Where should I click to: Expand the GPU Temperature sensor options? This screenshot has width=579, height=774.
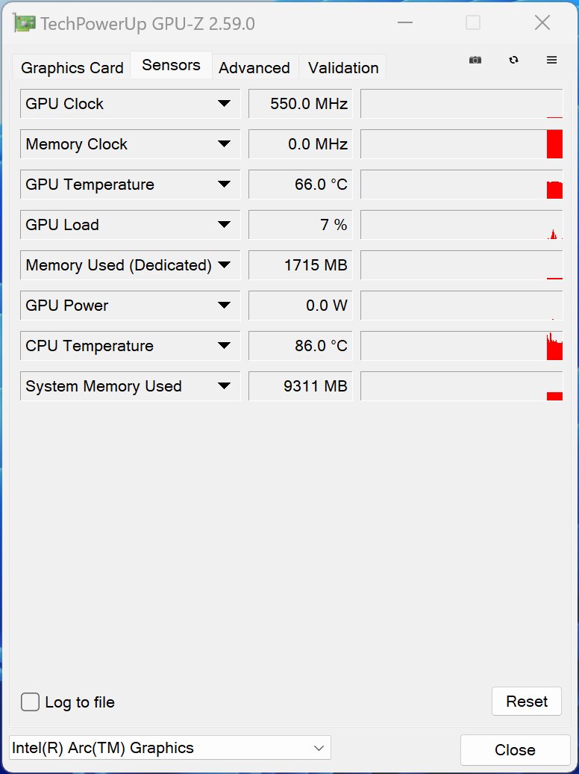click(224, 185)
